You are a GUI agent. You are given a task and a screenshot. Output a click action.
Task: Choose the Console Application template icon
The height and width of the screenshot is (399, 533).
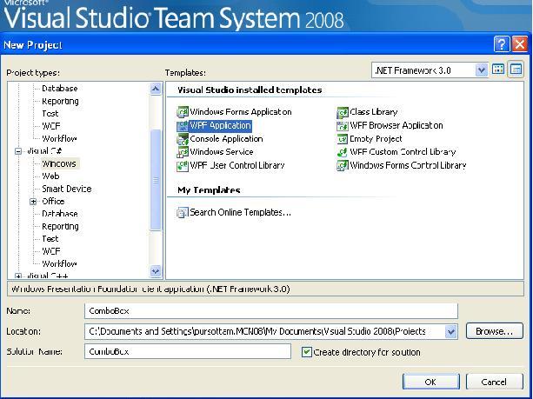click(183, 139)
